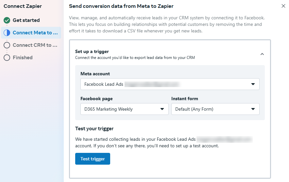Select the Connect Meta to step
The height and width of the screenshot is (182, 289).
(35, 33)
